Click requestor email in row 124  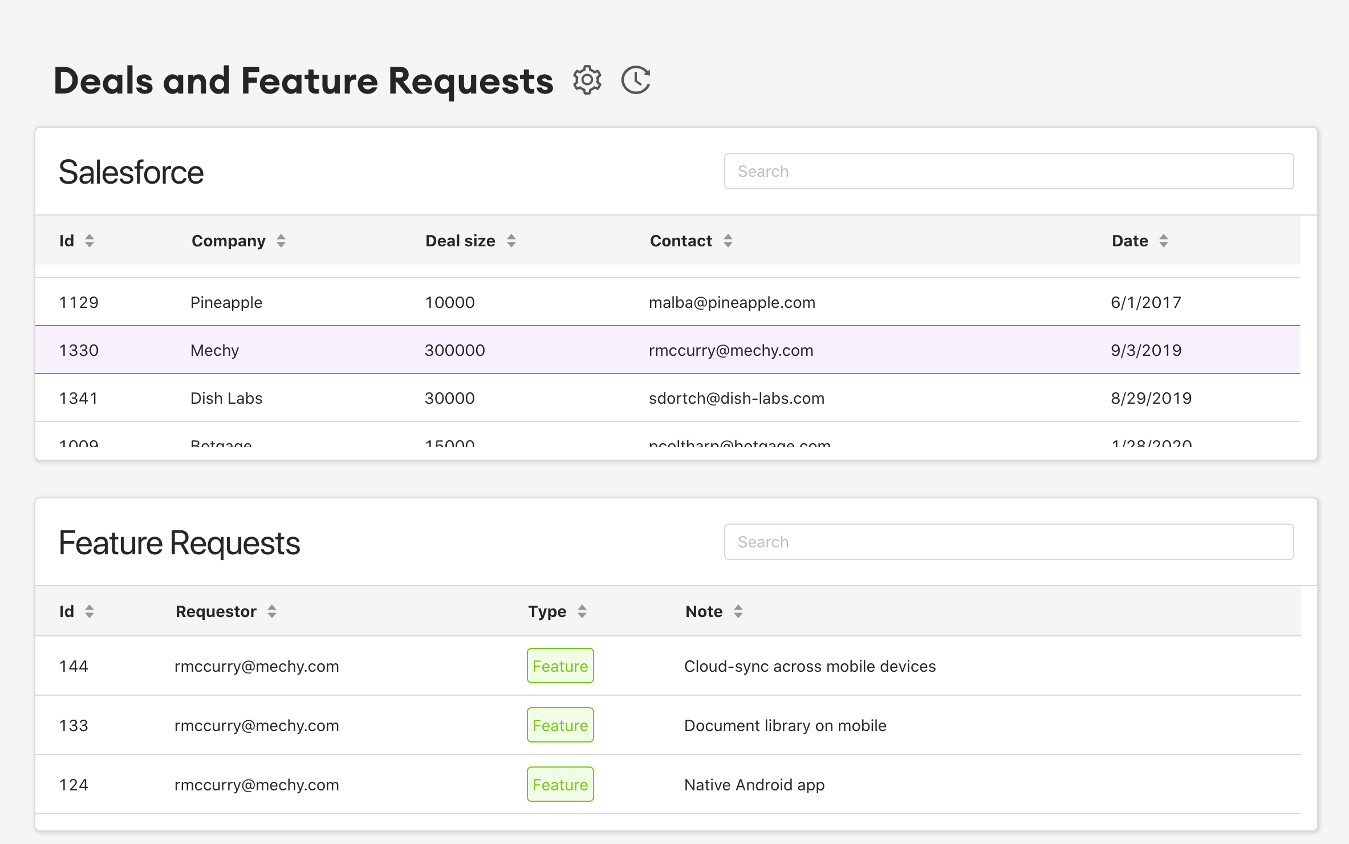point(257,785)
